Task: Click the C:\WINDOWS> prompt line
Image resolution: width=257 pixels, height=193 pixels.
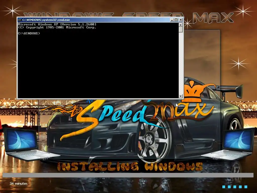Action: click(29, 33)
